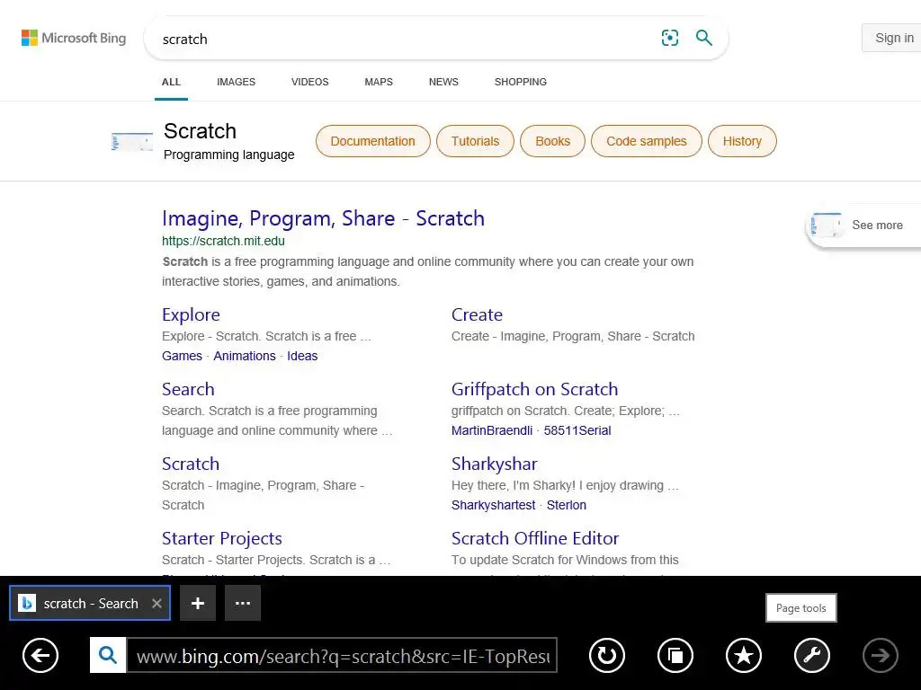Select the Documentation pill
The image size is (921, 690).
[373, 141]
